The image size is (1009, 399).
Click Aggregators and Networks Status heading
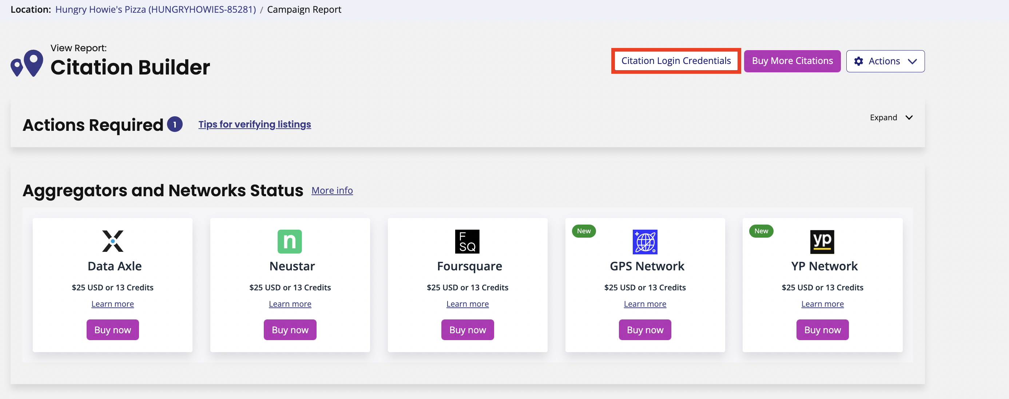[163, 190]
